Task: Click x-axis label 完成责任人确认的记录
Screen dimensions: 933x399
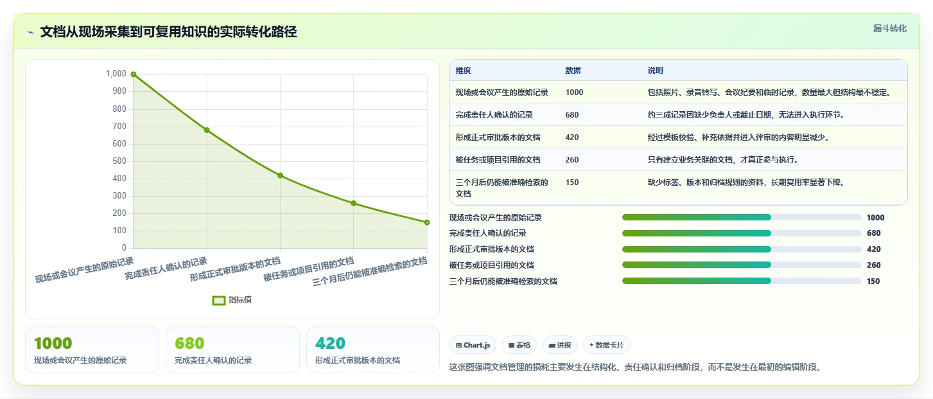Action: 166,269
